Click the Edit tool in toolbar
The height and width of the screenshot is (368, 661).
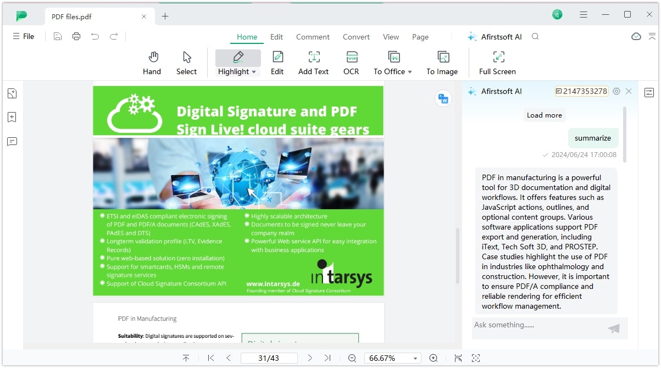[277, 63]
